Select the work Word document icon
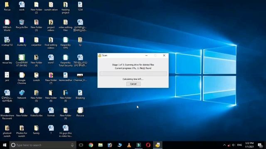Viewport: 266px width, 149px height. coord(22,6)
